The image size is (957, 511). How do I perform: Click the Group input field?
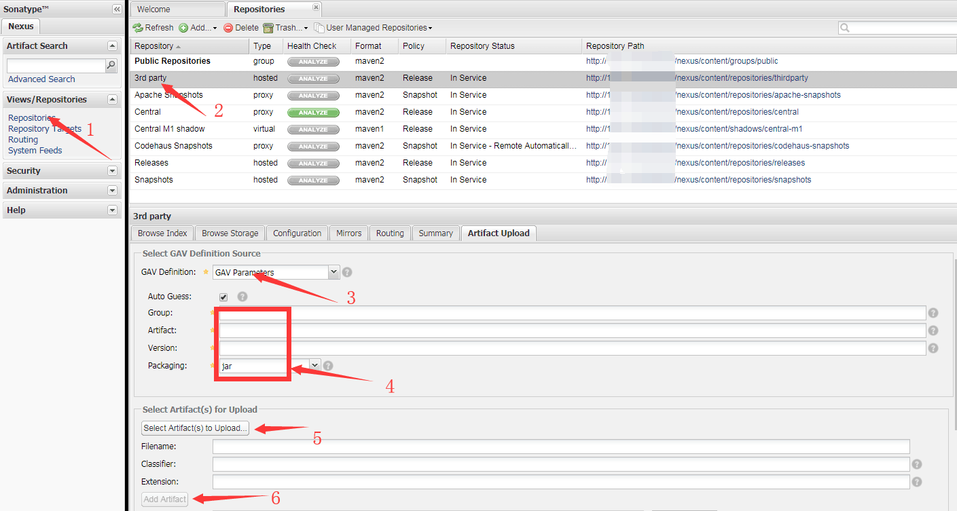pyautogui.click(x=573, y=313)
